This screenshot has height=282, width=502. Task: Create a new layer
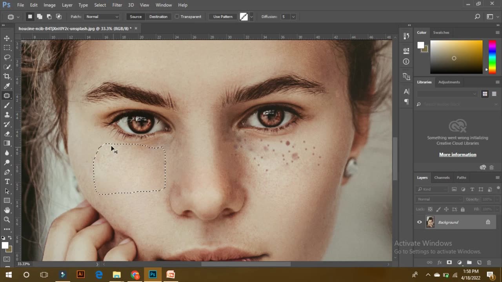point(479,262)
